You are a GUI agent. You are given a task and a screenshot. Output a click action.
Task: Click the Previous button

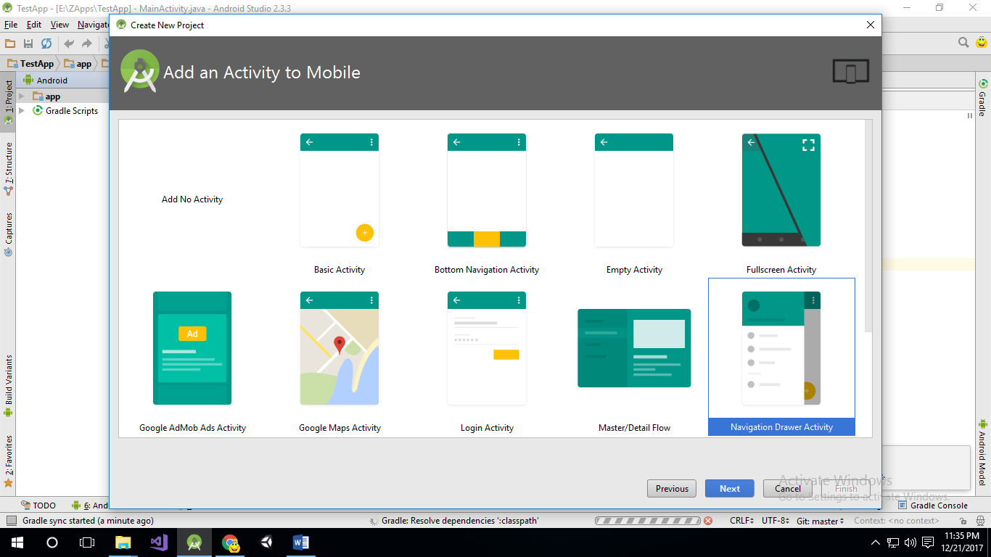pyautogui.click(x=671, y=488)
